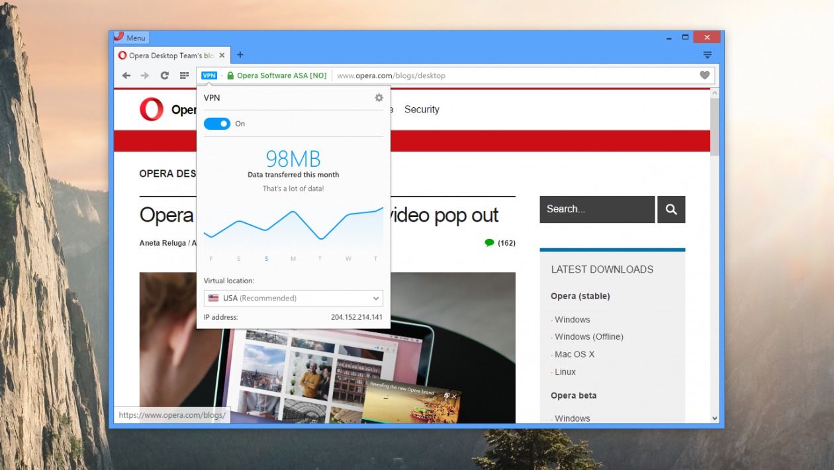Expand the Virtual location USA dropdown

293,298
